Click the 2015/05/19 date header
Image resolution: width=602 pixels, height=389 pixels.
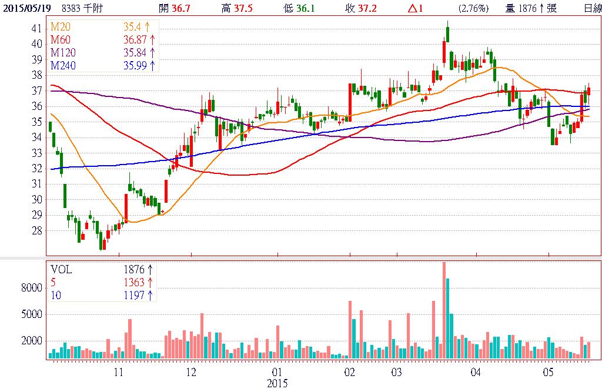pos(27,8)
